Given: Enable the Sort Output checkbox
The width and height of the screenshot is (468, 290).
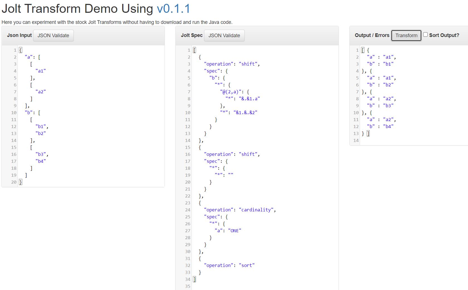Looking at the screenshot, I should pos(425,34).
